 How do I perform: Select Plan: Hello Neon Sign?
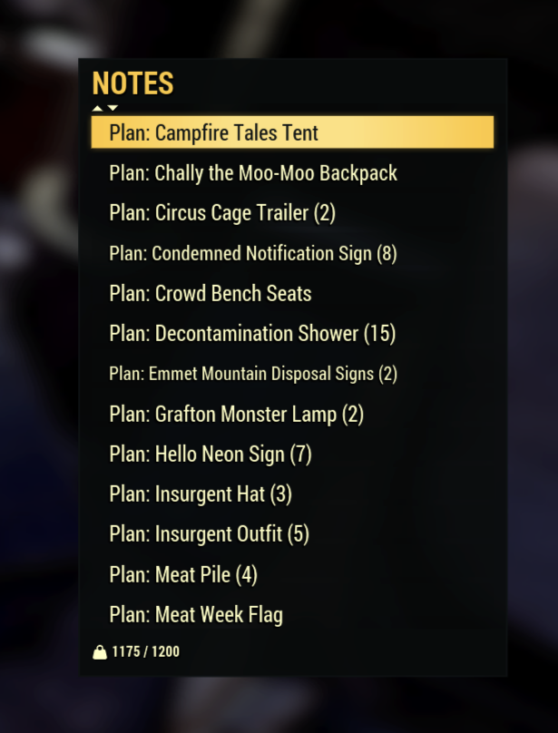click(292, 454)
